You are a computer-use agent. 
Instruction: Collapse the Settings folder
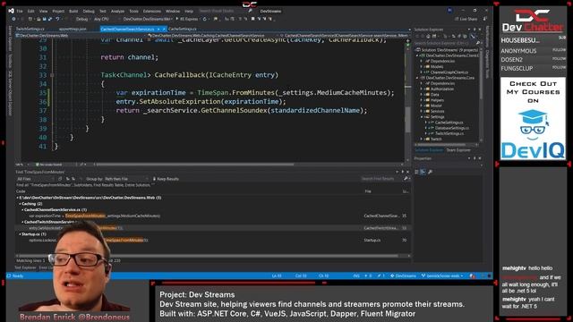[422, 117]
